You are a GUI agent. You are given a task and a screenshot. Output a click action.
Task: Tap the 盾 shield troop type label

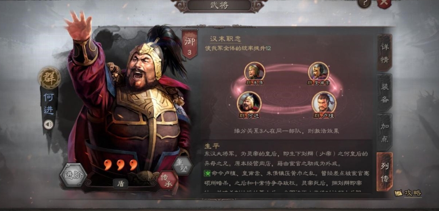[x=121, y=183]
